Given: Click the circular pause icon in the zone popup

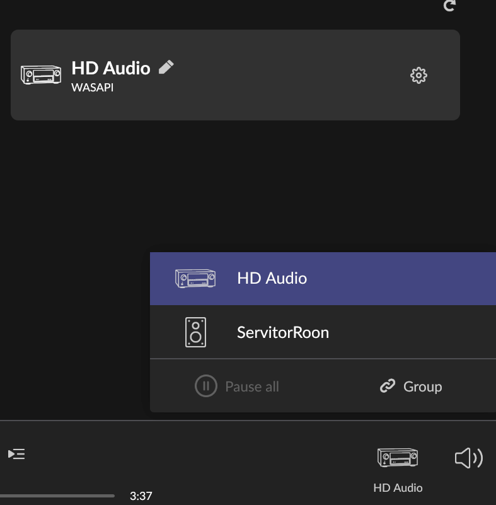Looking at the screenshot, I should pyautogui.click(x=205, y=386).
